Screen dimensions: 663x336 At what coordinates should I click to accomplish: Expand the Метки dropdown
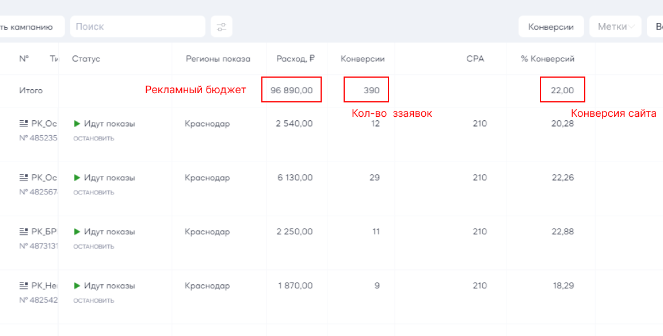coord(615,26)
